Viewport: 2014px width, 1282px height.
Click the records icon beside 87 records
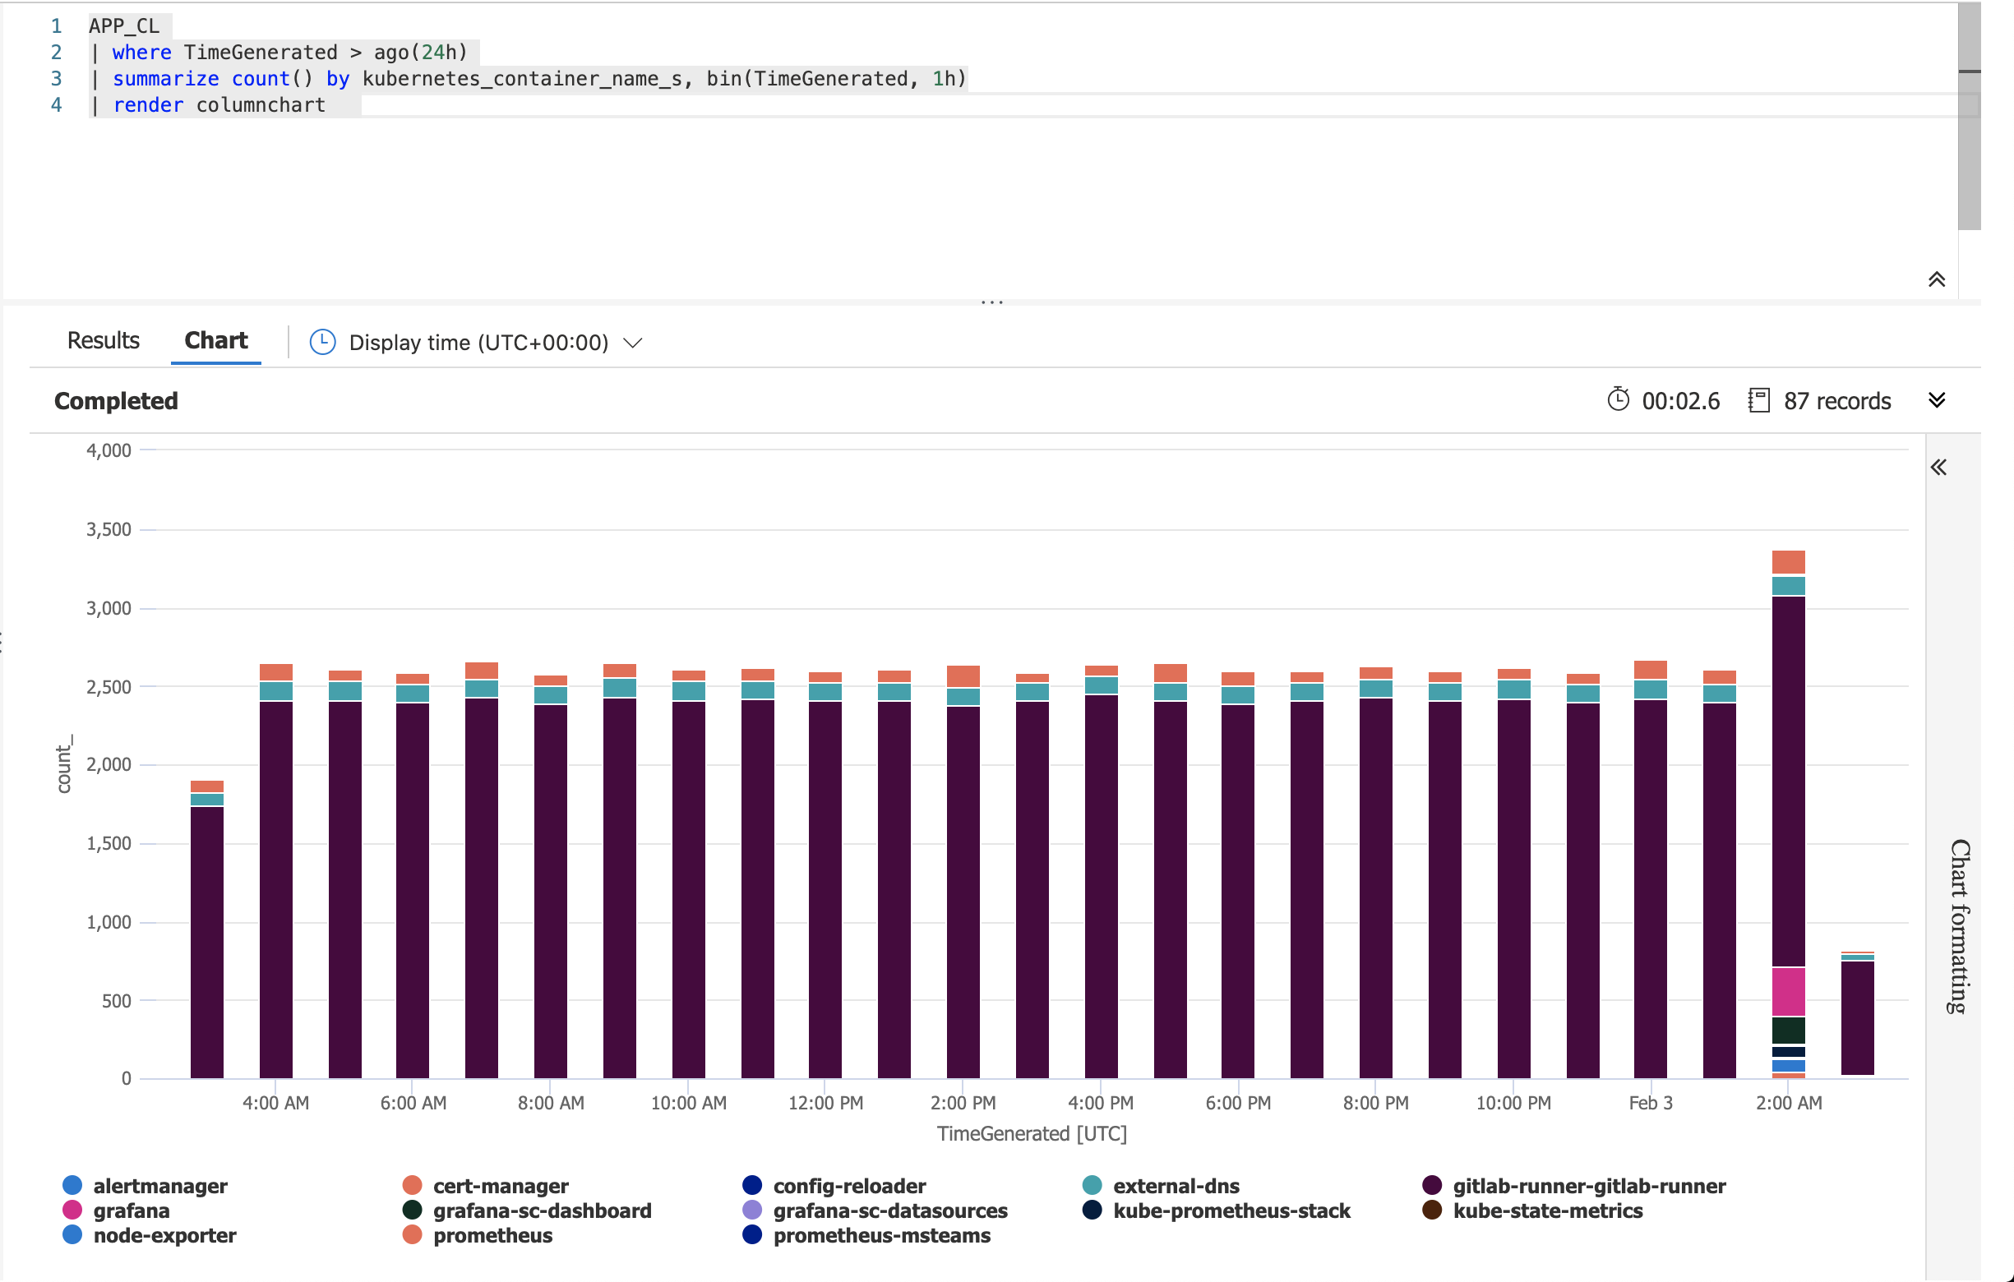click(1759, 400)
